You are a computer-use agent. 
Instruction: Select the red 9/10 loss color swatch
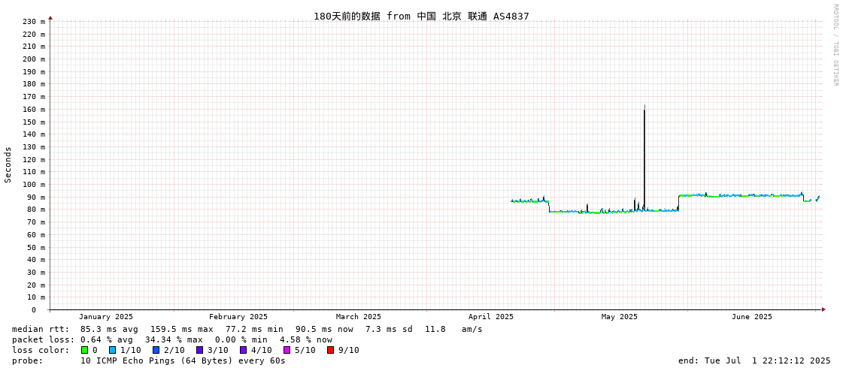pyautogui.click(x=330, y=350)
